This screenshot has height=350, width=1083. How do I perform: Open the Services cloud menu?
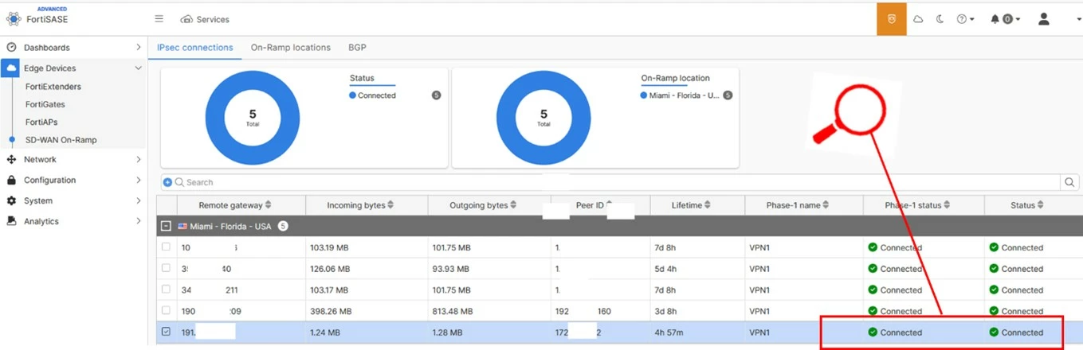click(205, 19)
